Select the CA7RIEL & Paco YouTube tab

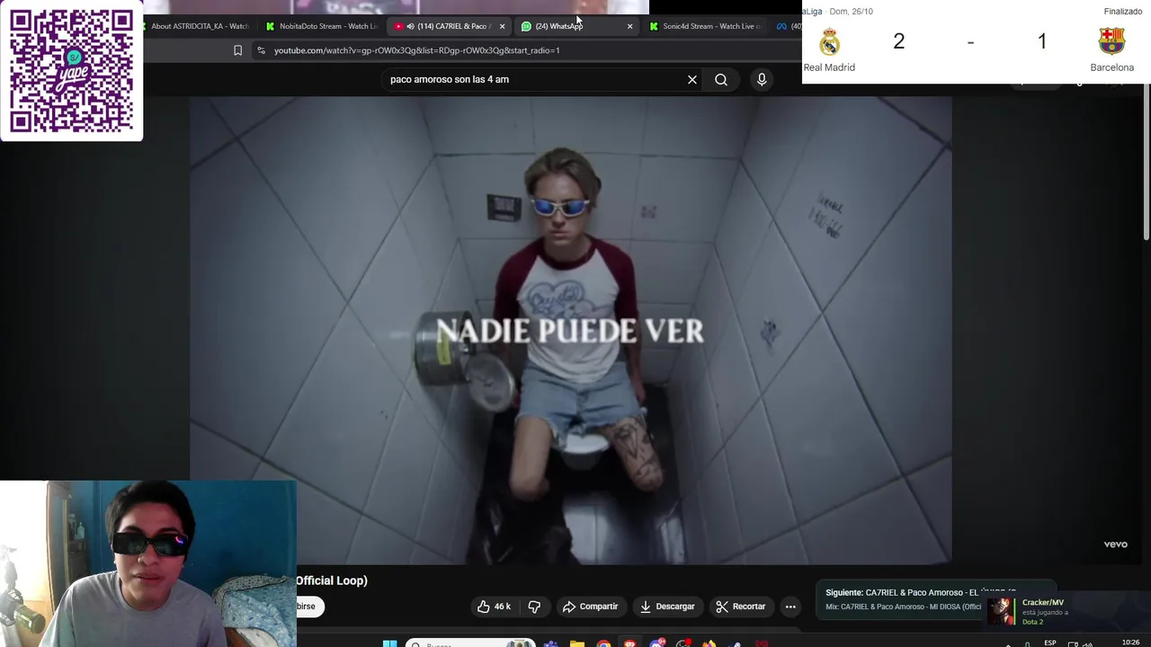448,26
